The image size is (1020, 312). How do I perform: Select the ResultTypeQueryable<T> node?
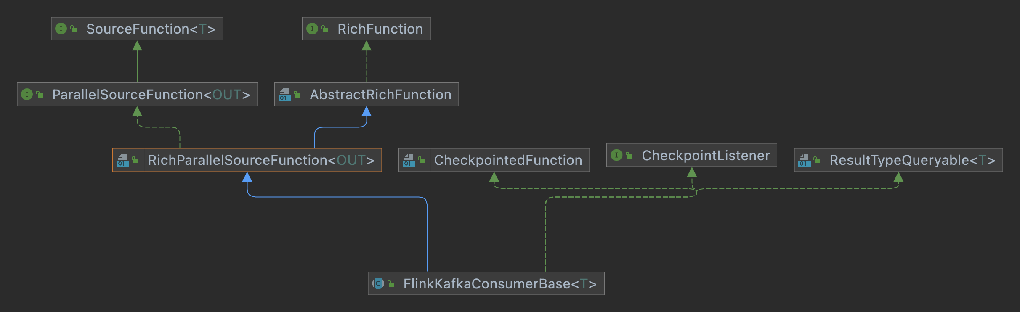coord(898,160)
